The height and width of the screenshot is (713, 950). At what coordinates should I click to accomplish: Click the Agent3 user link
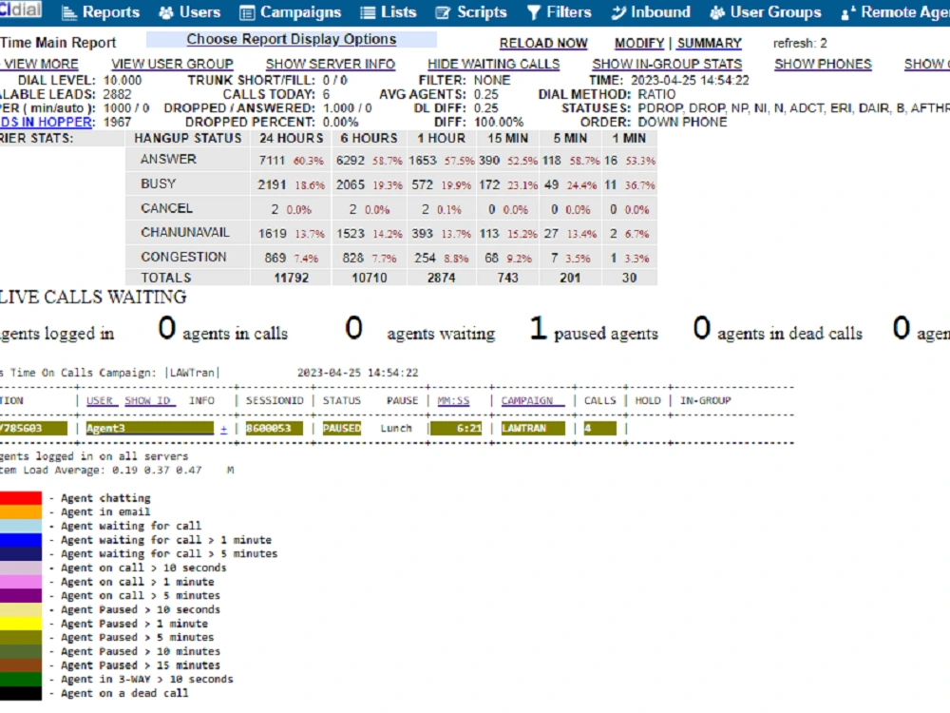[150, 428]
